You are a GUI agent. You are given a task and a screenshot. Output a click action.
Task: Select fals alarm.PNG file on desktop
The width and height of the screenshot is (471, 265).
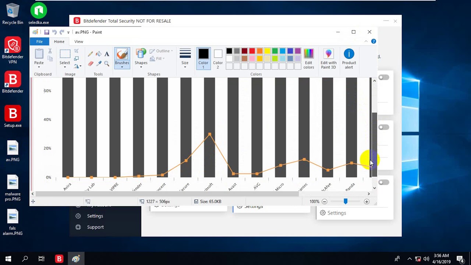point(13,223)
